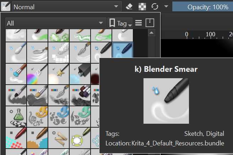Click the brush preset icon at far left of top toolbar
The height and width of the screenshot is (155, 233).
6,6
